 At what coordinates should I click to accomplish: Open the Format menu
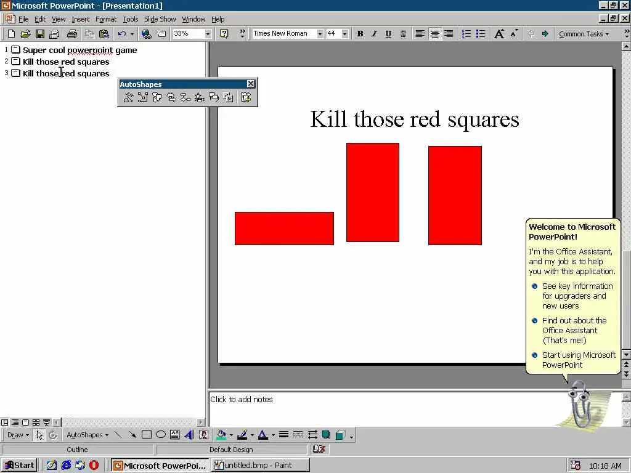[x=106, y=19]
